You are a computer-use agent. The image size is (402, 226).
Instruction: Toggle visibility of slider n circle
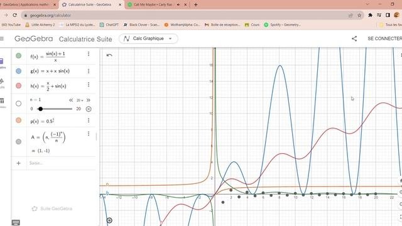[18, 104]
